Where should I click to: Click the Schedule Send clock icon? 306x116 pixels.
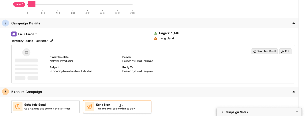tap(18, 107)
